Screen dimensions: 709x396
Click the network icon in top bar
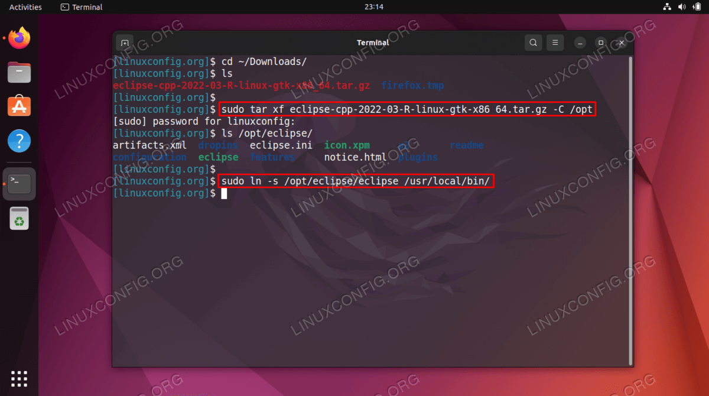point(667,7)
